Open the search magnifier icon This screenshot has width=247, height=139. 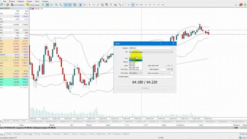tap(236, 5)
